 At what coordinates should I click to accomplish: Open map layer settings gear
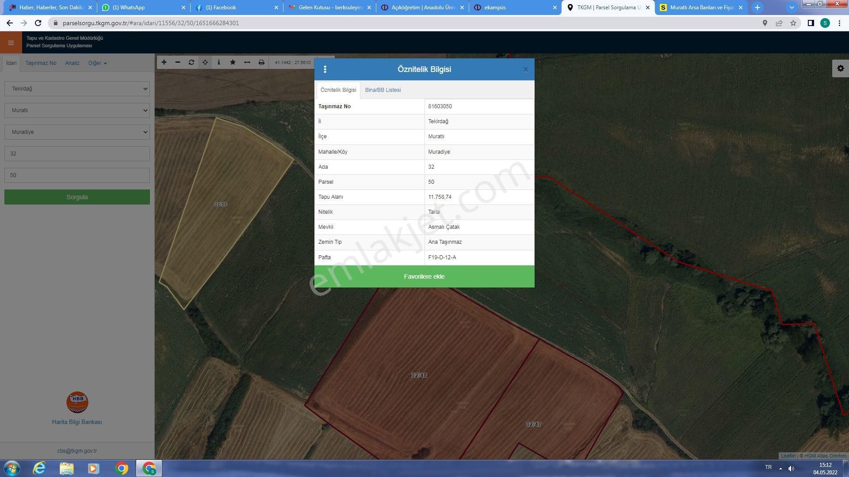(841, 68)
